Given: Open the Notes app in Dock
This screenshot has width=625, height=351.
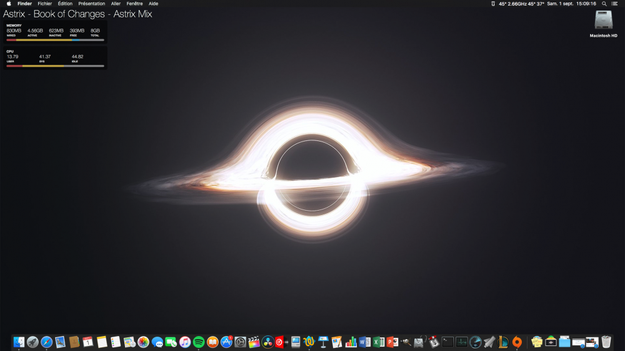Looking at the screenshot, I should (x=102, y=342).
